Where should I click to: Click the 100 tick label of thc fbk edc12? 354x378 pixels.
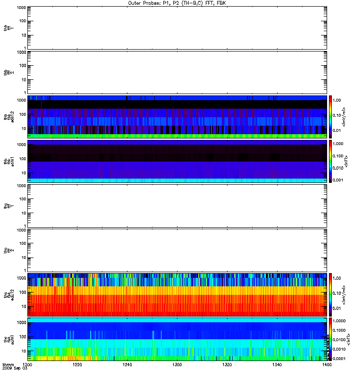(23, 292)
